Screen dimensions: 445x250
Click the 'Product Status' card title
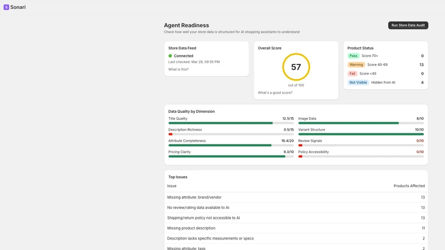[360, 48]
